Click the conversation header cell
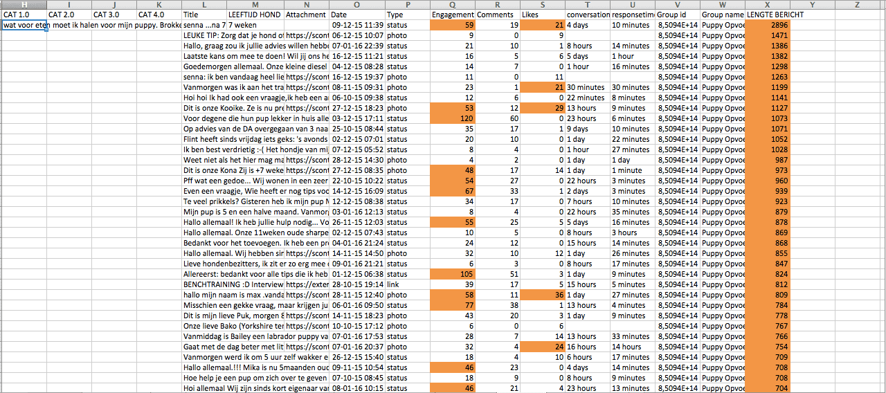The width and height of the screenshot is (886, 393). [587, 15]
